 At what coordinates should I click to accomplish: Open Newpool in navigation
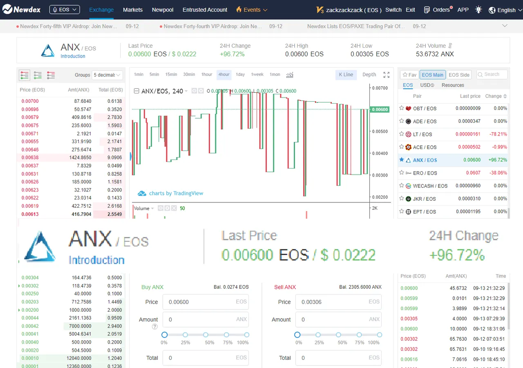[163, 9]
